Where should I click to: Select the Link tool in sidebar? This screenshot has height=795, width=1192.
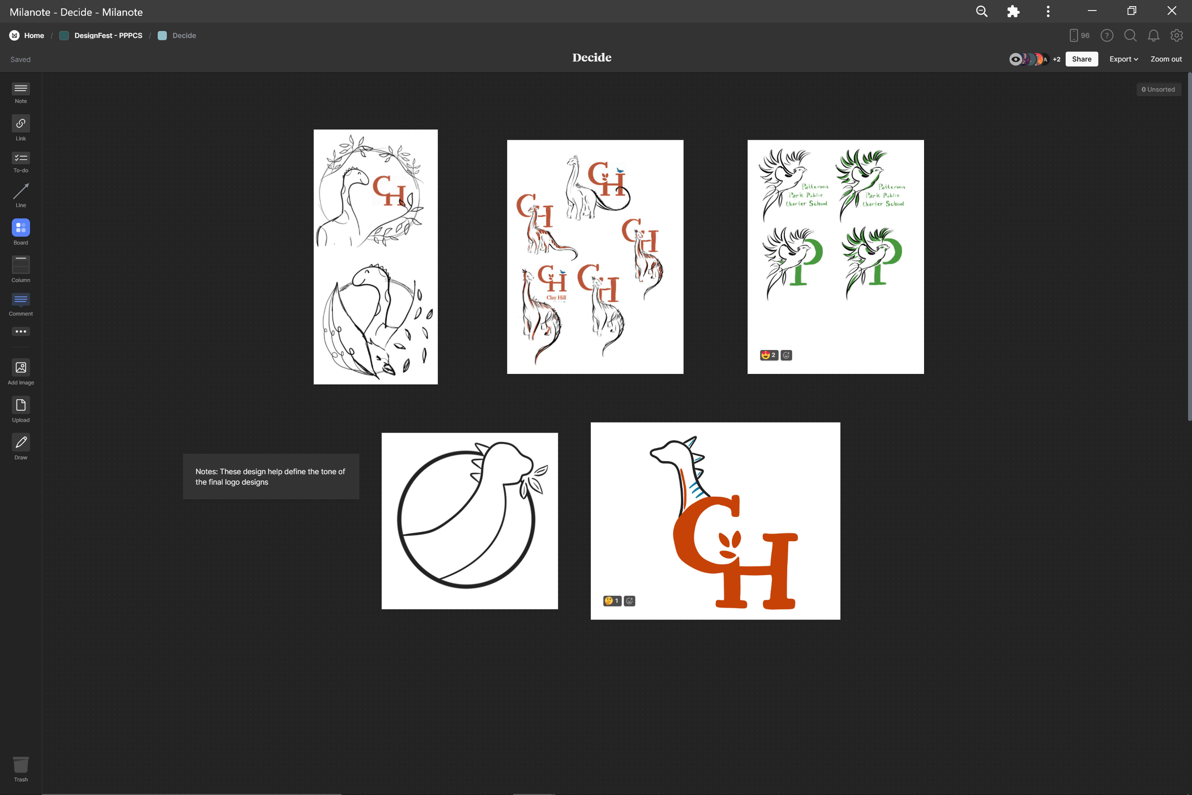(x=21, y=128)
